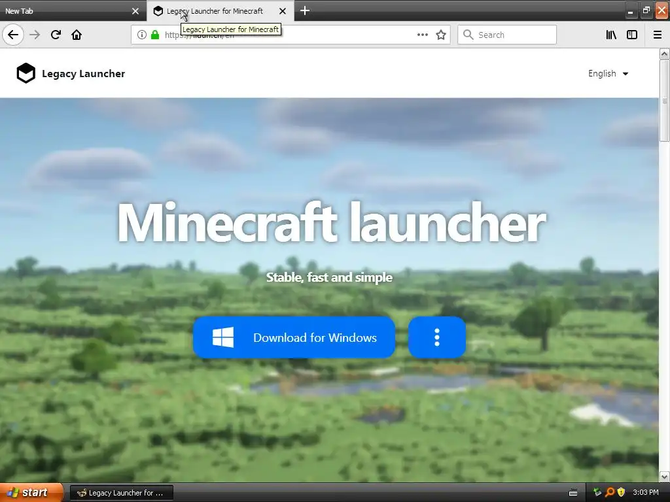Select the Legacy Launcher for Minecraft tab
Image resolution: width=670 pixels, height=502 pixels.
pyautogui.click(x=214, y=11)
